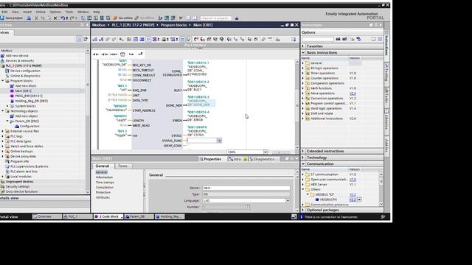Insert an empty box instruction
Viewport: 472px width, 265px height.
coord(122,54)
